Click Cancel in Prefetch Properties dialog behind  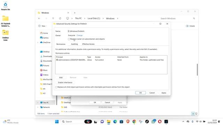click(107, 102)
